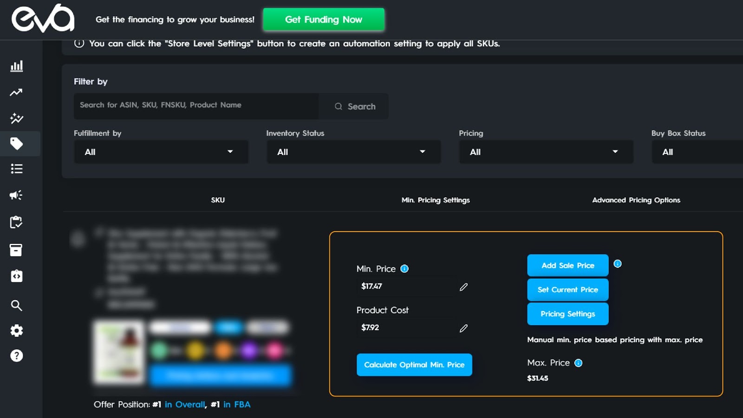
Task: Open the help question mark icon
Action: (x=16, y=356)
